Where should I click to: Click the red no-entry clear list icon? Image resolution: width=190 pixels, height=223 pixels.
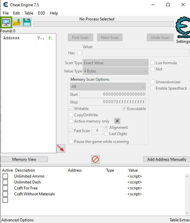click(x=95, y=159)
